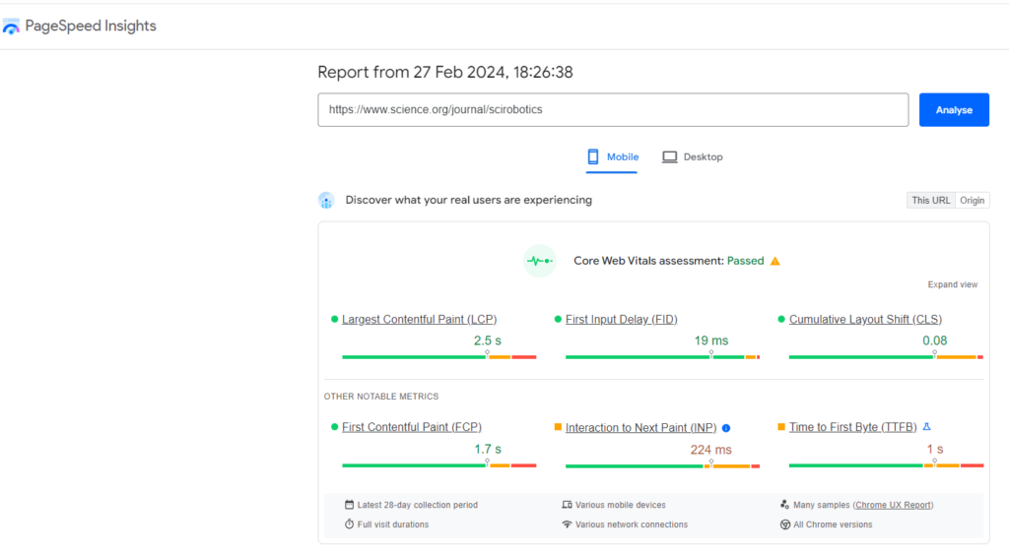Click the Report from 27 Feb 2024 heading
Image resolution: width=1009 pixels, height=552 pixels.
444,72
